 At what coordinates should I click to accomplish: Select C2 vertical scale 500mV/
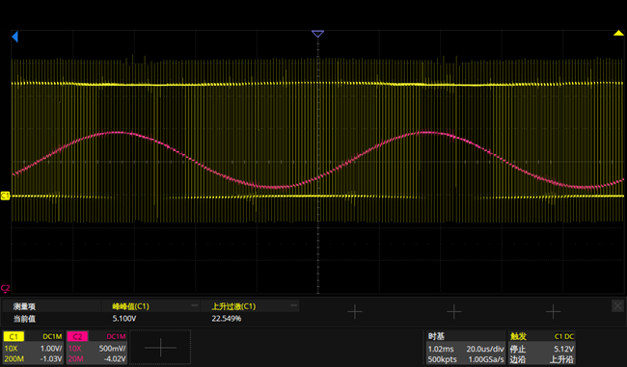coord(112,349)
